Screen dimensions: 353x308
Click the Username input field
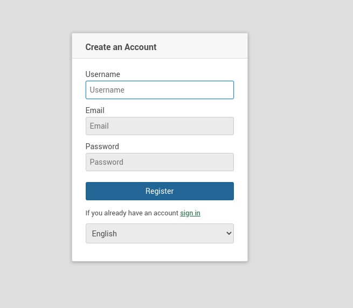pos(160,90)
